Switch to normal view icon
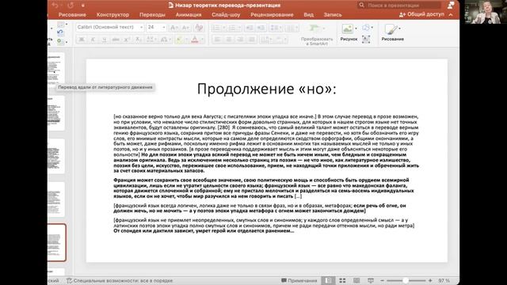The height and width of the screenshot is (285, 507). 328,280
